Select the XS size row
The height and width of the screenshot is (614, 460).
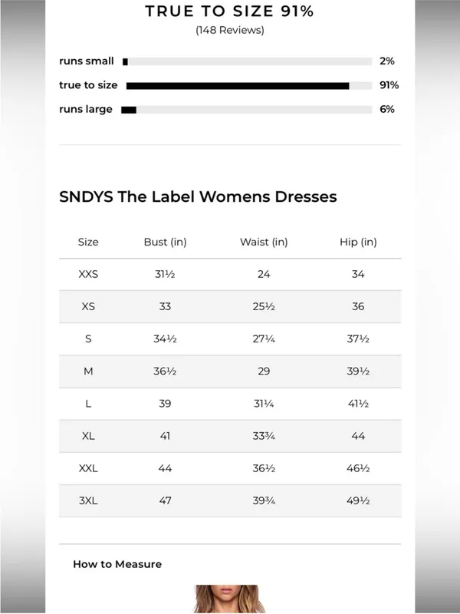(230, 306)
